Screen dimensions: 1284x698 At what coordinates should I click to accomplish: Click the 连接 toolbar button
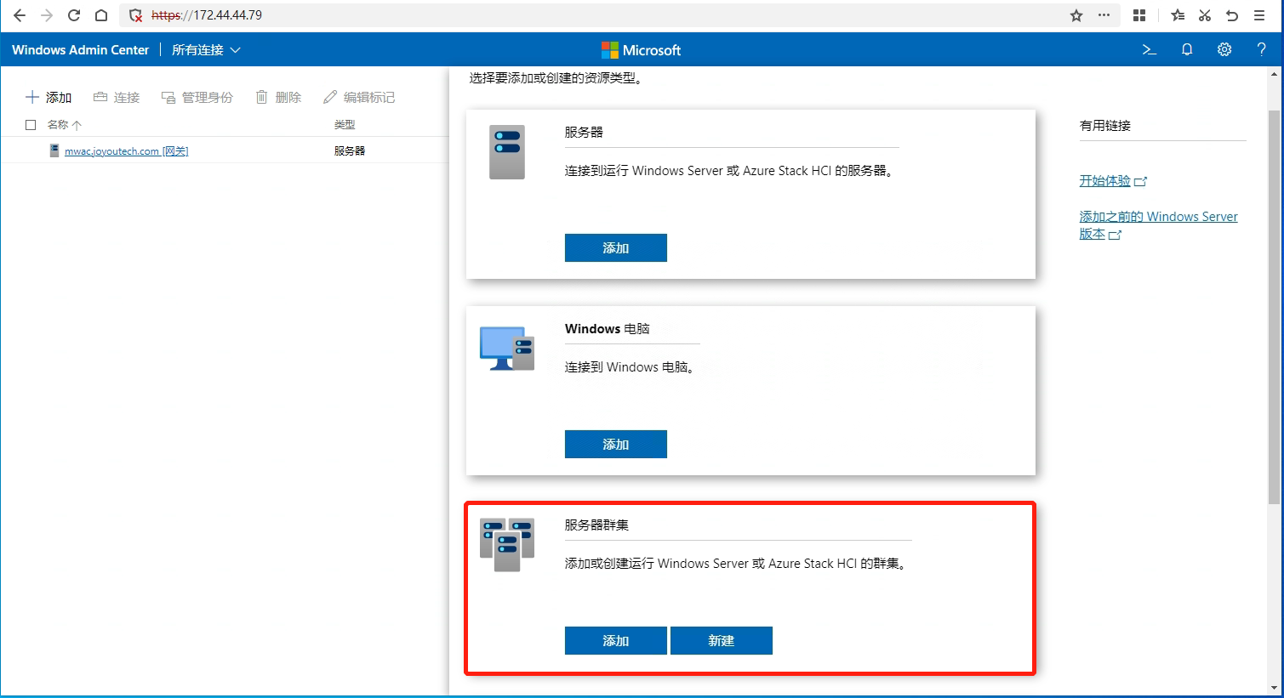(117, 97)
